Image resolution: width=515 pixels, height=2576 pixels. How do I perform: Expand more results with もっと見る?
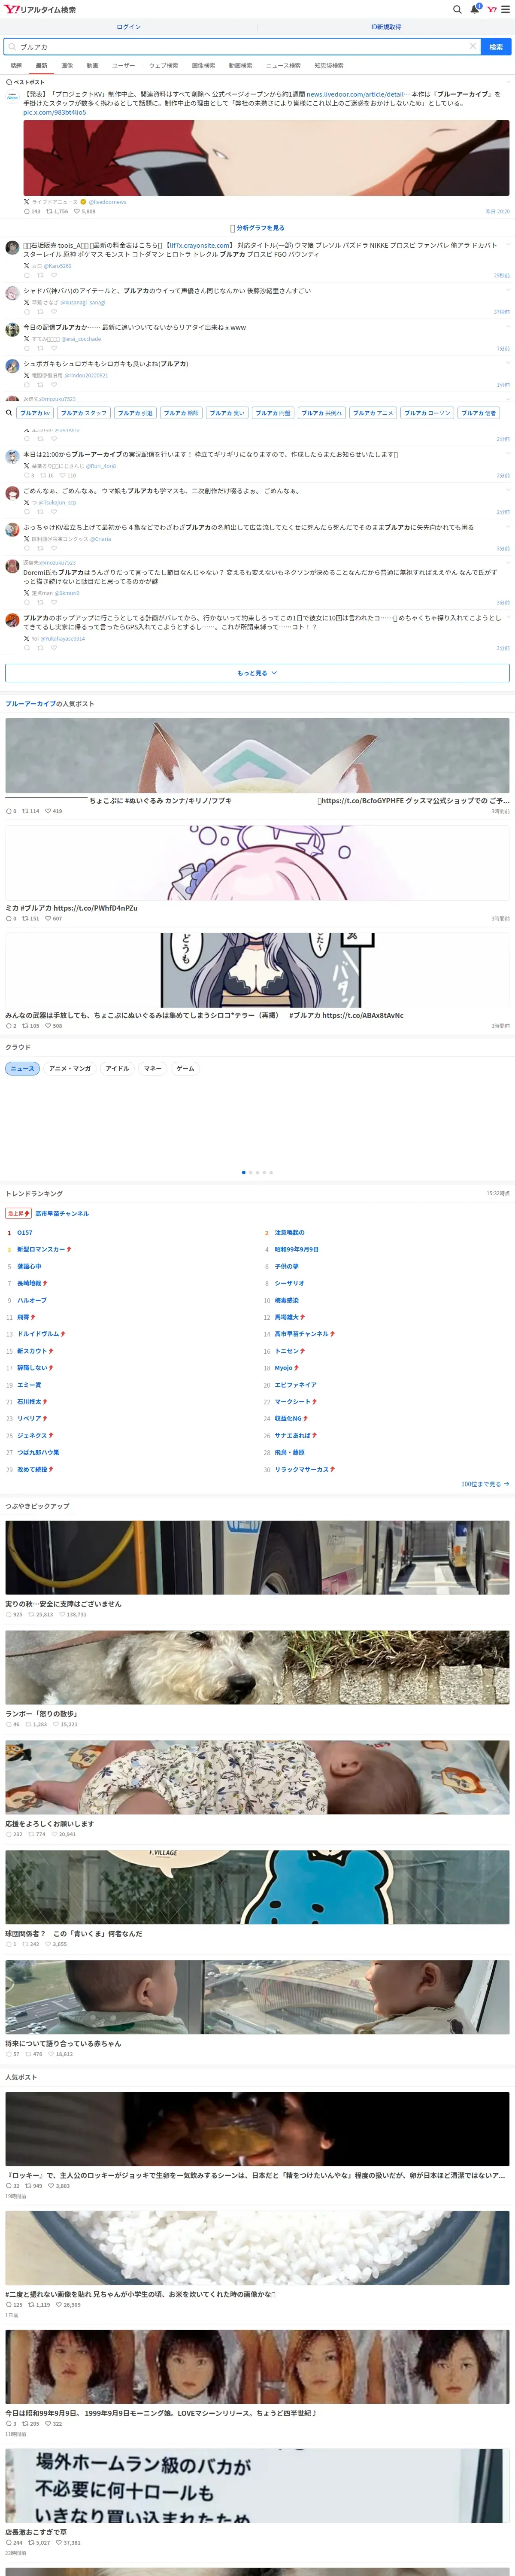point(257,673)
